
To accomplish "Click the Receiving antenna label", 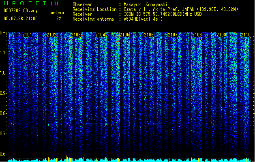I will click(x=93, y=19).
